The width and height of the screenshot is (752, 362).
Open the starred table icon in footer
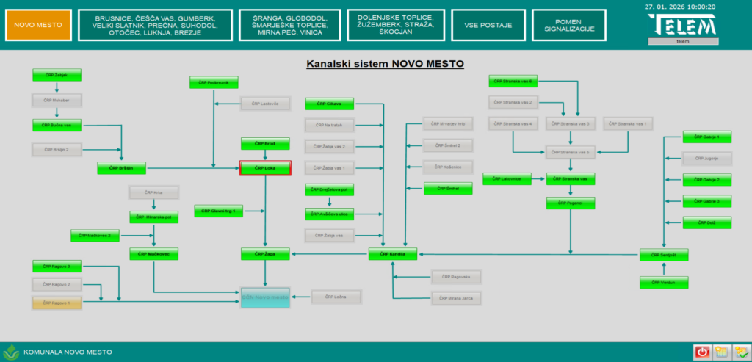721,352
